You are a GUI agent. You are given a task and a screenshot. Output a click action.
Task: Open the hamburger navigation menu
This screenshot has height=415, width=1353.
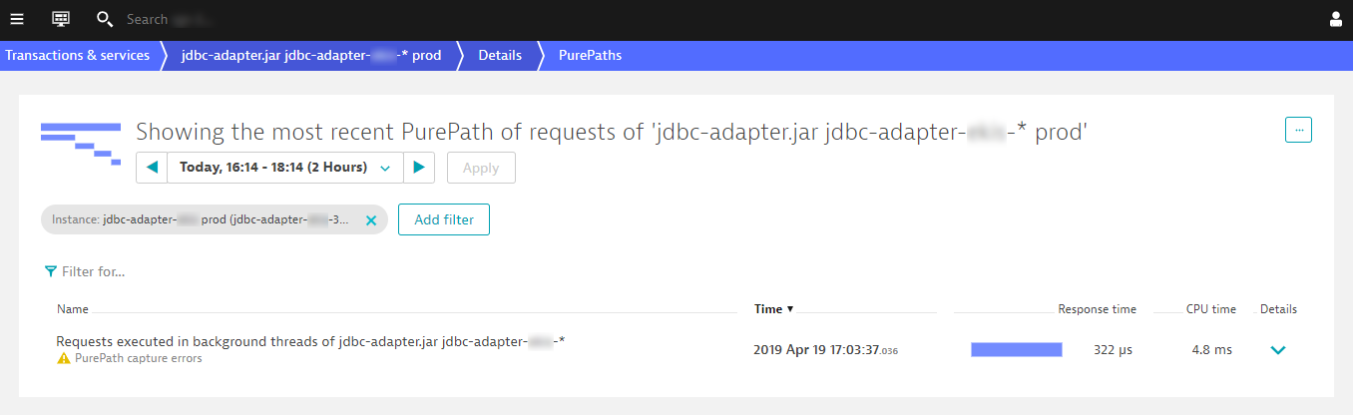pos(17,19)
